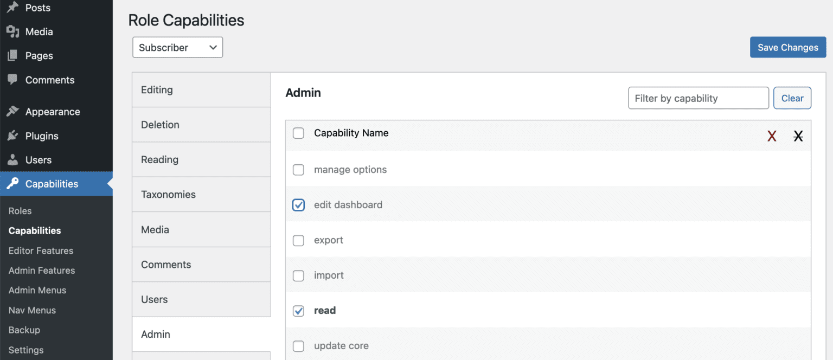Enable the manage options capability
Screen dimensions: 833x360
pyautogui.click(x=298, y=170)
